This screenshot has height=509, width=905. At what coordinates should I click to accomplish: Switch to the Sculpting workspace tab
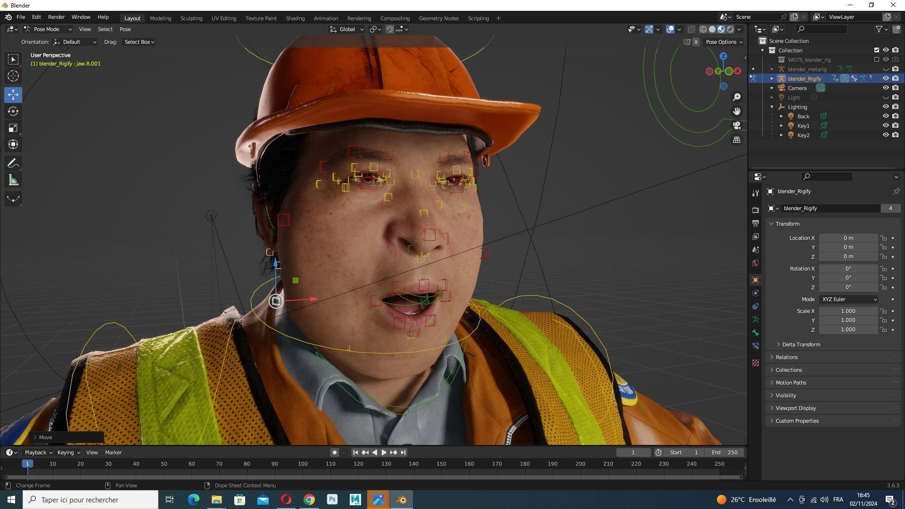[x=191, y=18]
